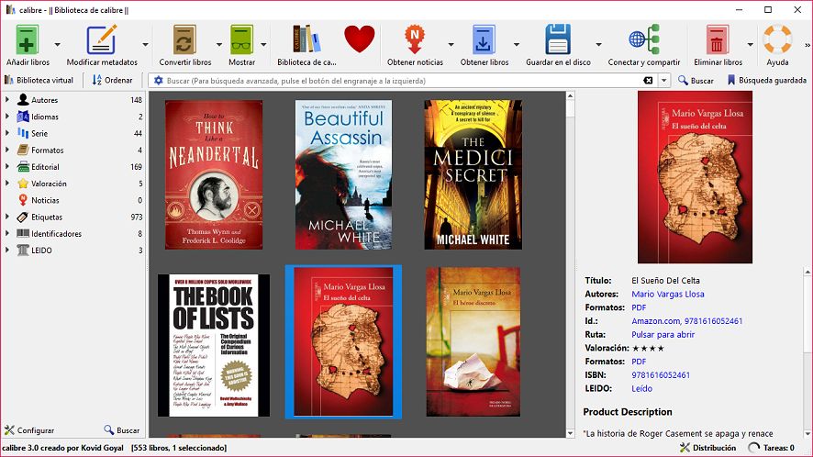Select The Book of Lists cover
Viewport: 813px width, 457px height.
click(x=214, y=345)
